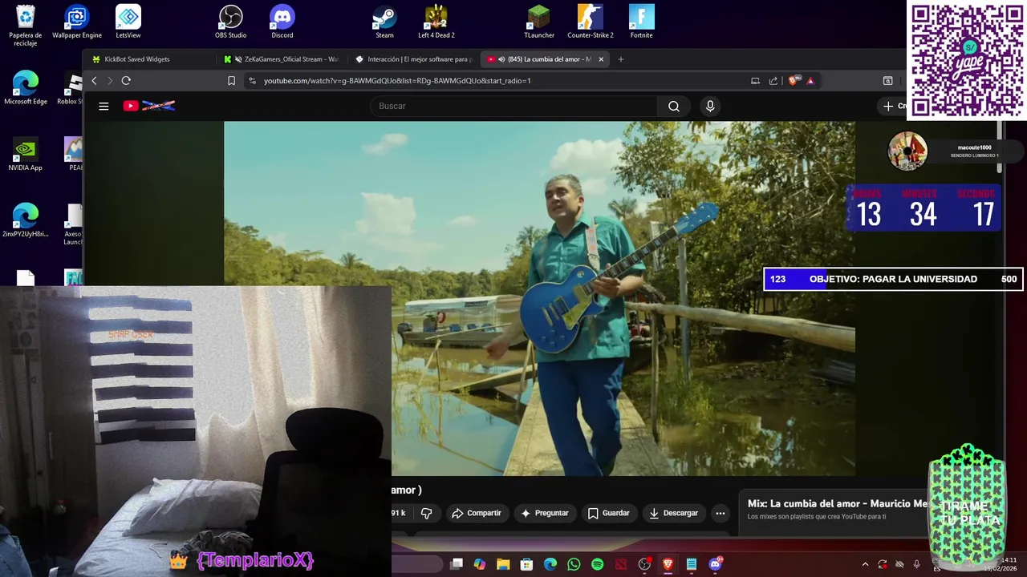Viewport: 1027px width, 577px height.
Task: Go to YouTube home via the logo
Action: click(x=149, y=106)
